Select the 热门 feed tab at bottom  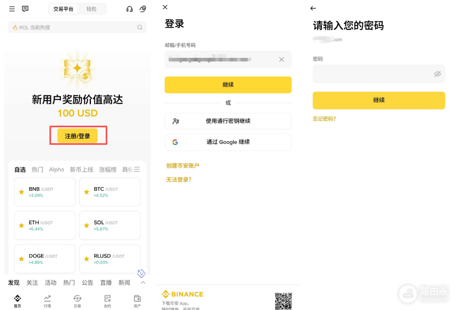click(x=69, y=283)
